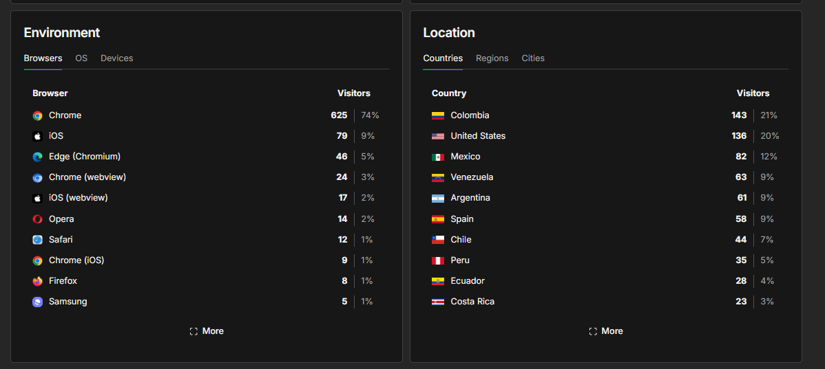Image resolution: width=825 pixels, height=369 pixels.
Task: Click the Ecuador country name
Action: point(468,281)
